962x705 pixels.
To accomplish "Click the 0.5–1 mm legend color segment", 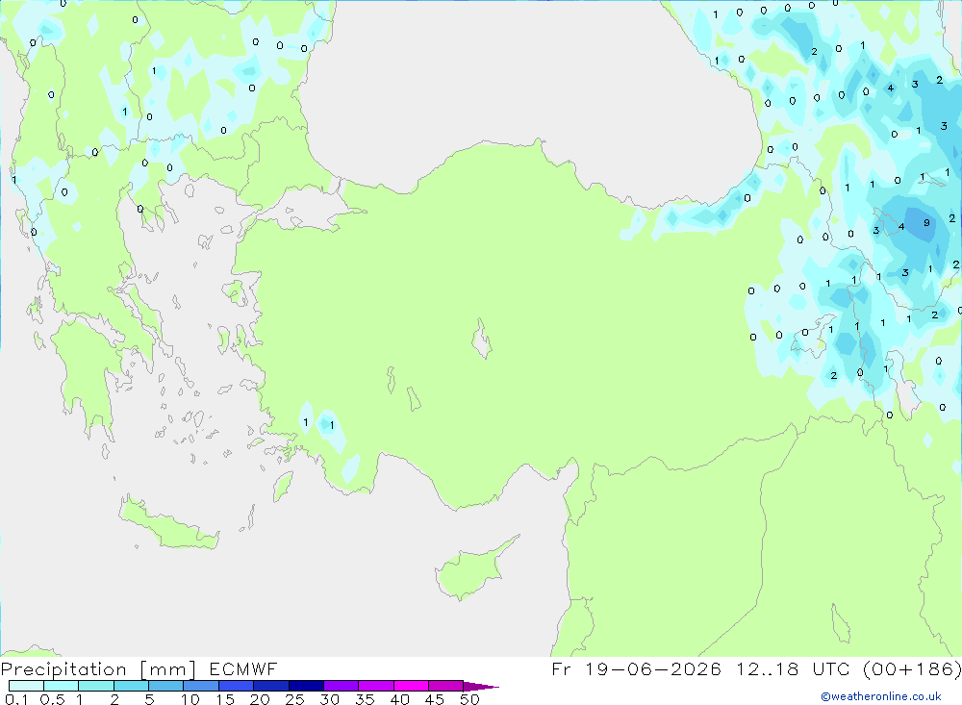I will pos(62,686).
